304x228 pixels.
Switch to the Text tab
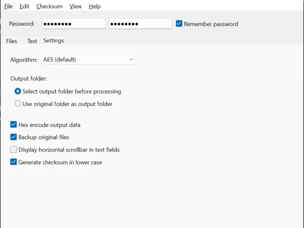[x=32, y=41]
